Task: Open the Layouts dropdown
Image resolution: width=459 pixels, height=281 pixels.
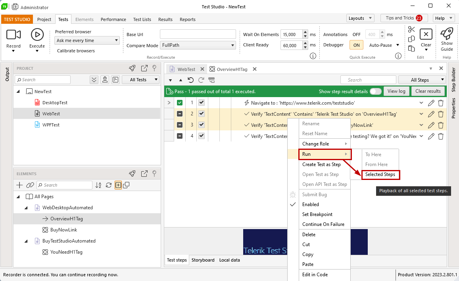Action: tap(360, 18)
